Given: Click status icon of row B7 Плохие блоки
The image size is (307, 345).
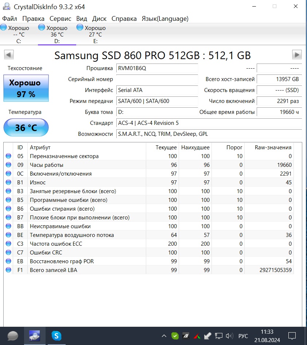Looking at the screenshot, I should 8,217.
